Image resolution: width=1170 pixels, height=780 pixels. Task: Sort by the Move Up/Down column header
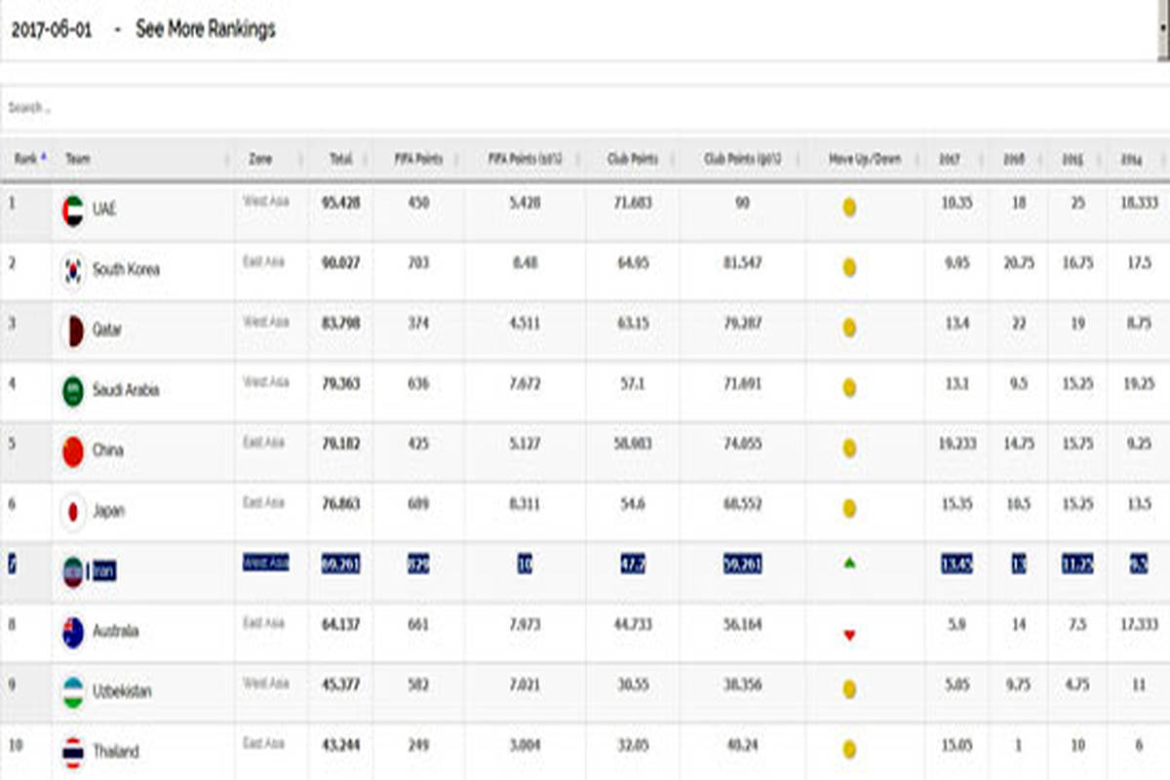coord(864,158)
